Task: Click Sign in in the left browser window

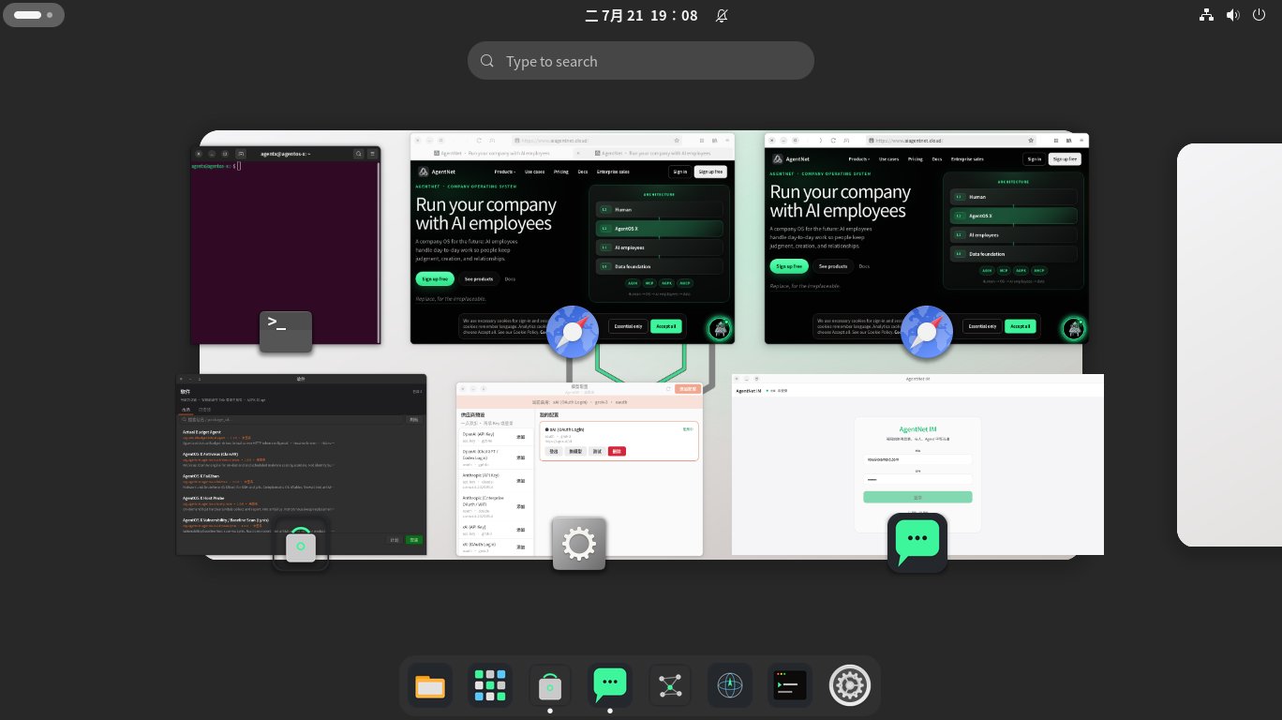Action: click(679, 172)
